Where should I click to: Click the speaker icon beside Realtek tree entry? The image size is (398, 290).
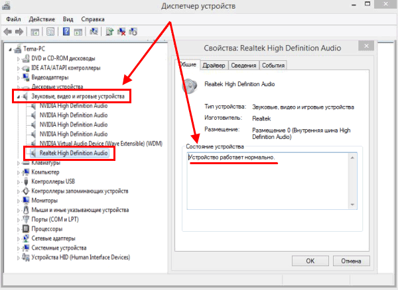pyautogui.click(x=34, y=153)
